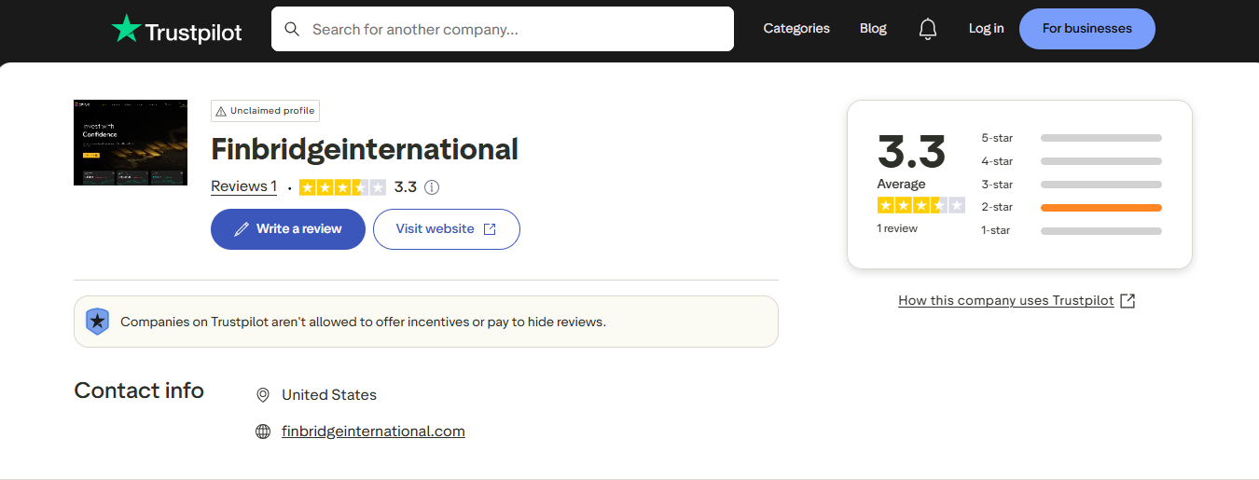Click the United States text
Viewport: 1259px width, 480px height.
tap(329, 395)
